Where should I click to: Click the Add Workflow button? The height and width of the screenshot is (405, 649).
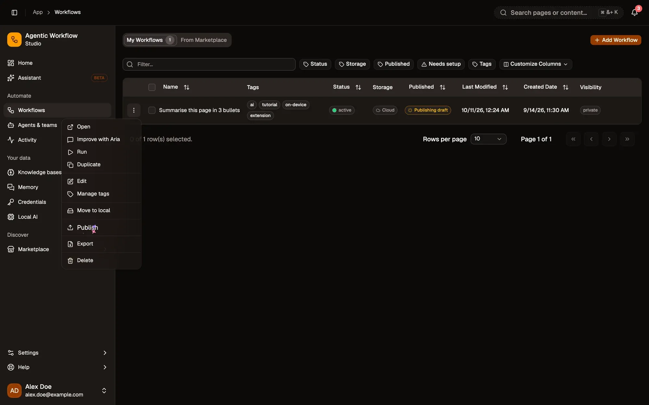(616, 40)
